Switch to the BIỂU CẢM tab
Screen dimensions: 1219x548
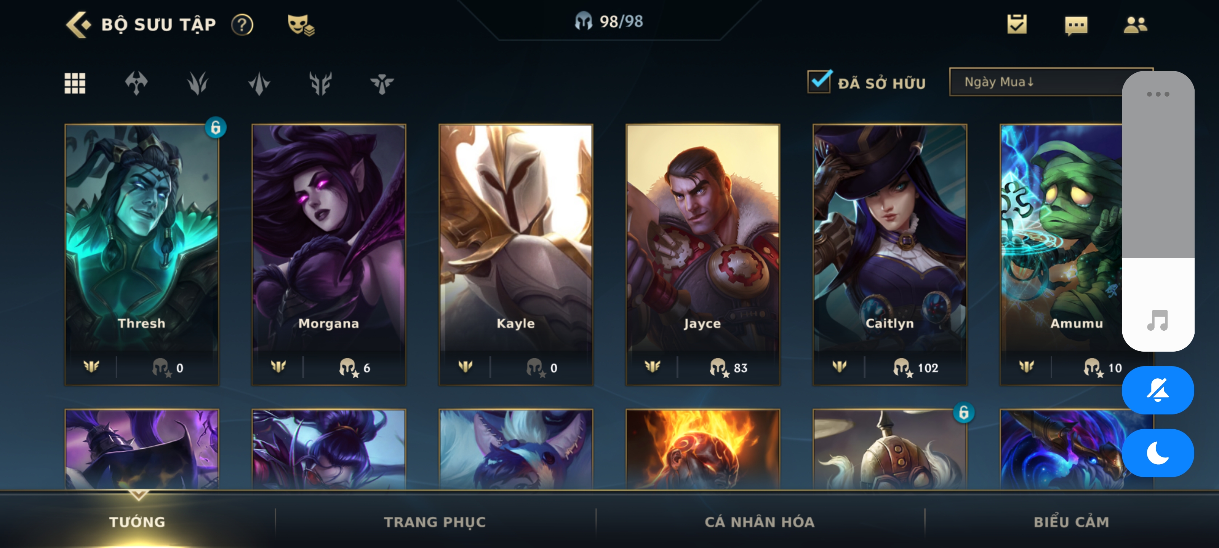coord(1071,522)
